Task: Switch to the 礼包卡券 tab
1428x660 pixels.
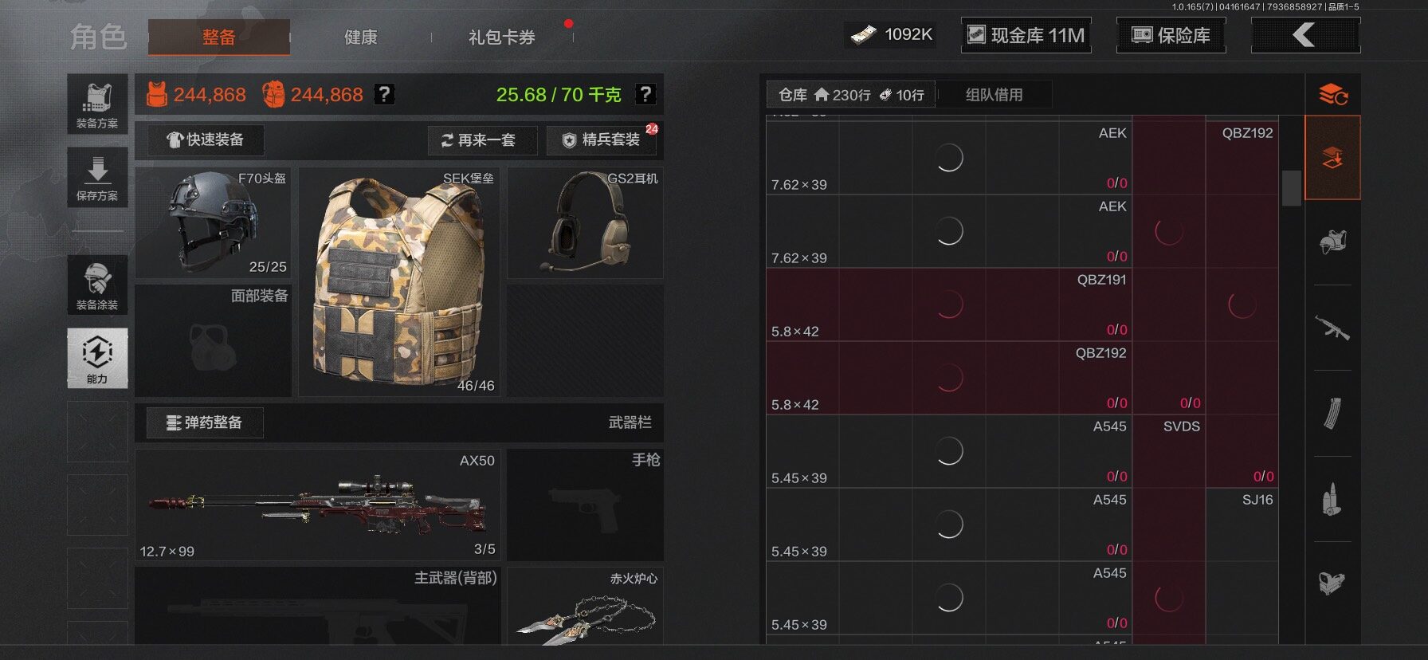Action: pos(501,37)
